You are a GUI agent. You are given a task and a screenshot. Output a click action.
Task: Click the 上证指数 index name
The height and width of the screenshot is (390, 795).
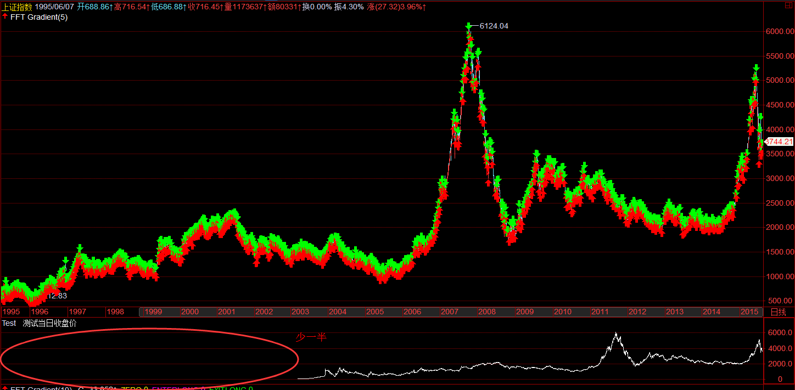click(17, 7)
